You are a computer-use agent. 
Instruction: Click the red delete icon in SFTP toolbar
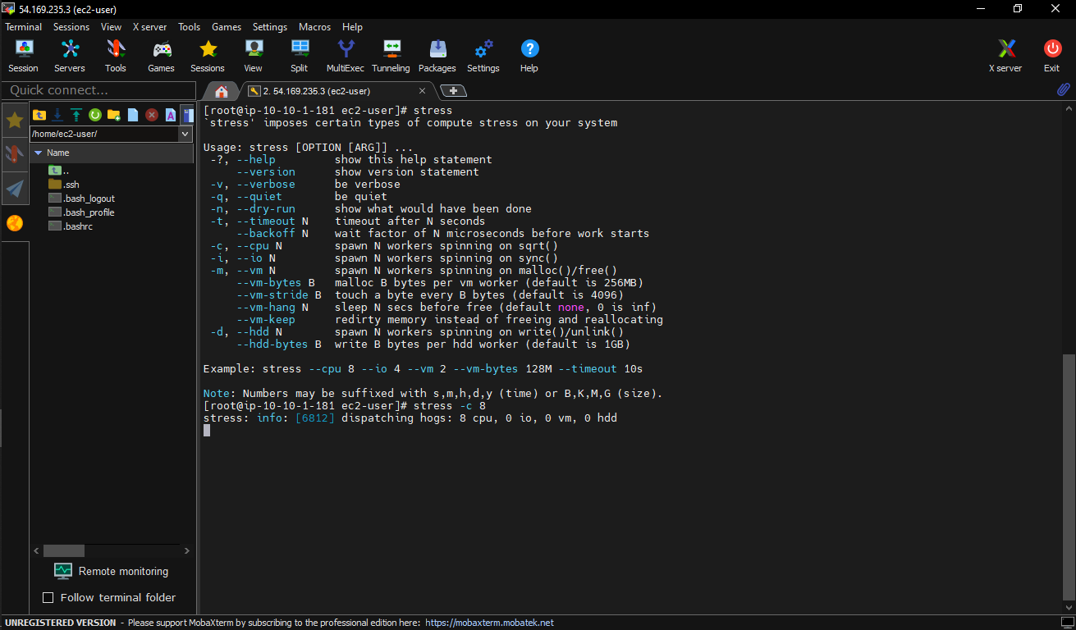[152, 115]
